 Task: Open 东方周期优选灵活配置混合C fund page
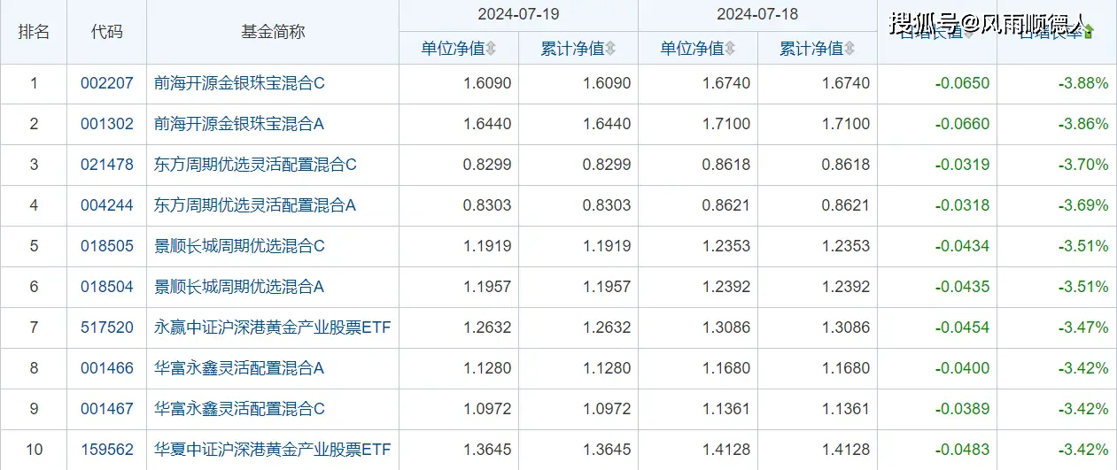[x=255, y=165]
